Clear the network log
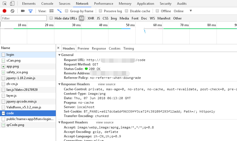The width and height of the screenshot is (237, 141). (x=12, y=11)
